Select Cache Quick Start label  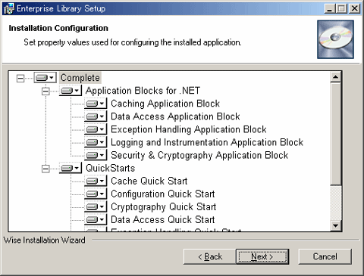[x=149, y=181]
